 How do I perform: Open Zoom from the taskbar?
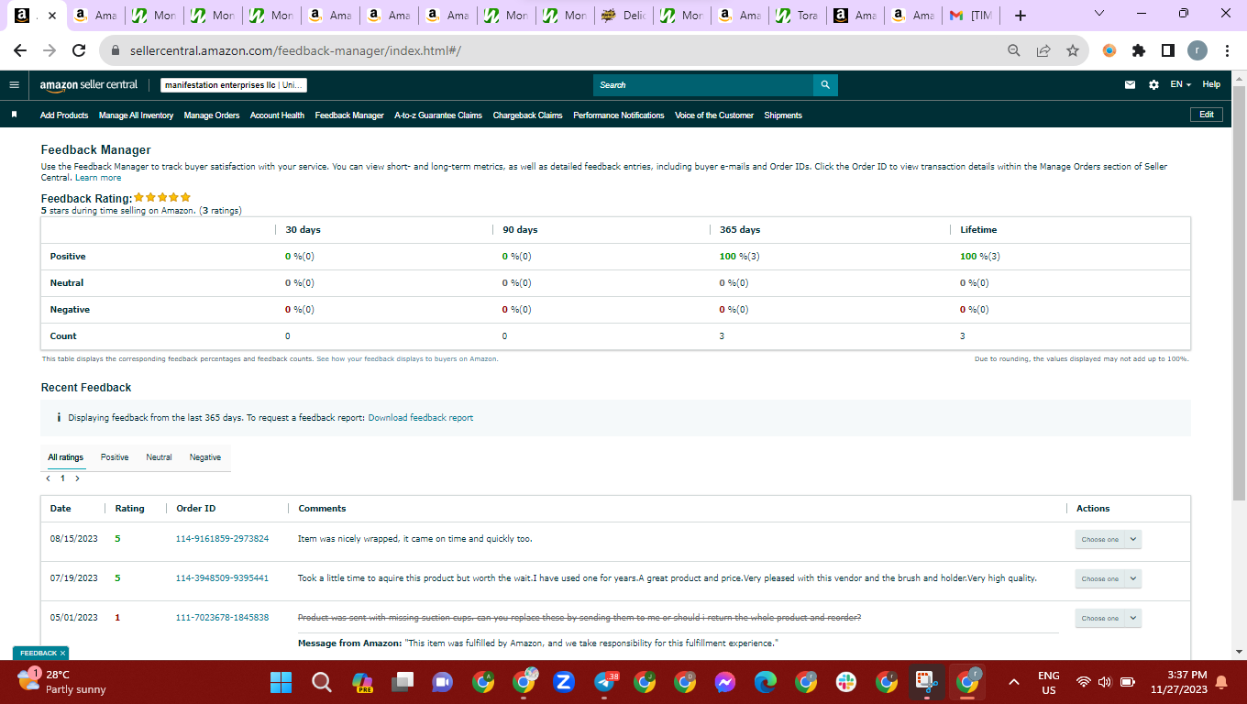[564, 682]
